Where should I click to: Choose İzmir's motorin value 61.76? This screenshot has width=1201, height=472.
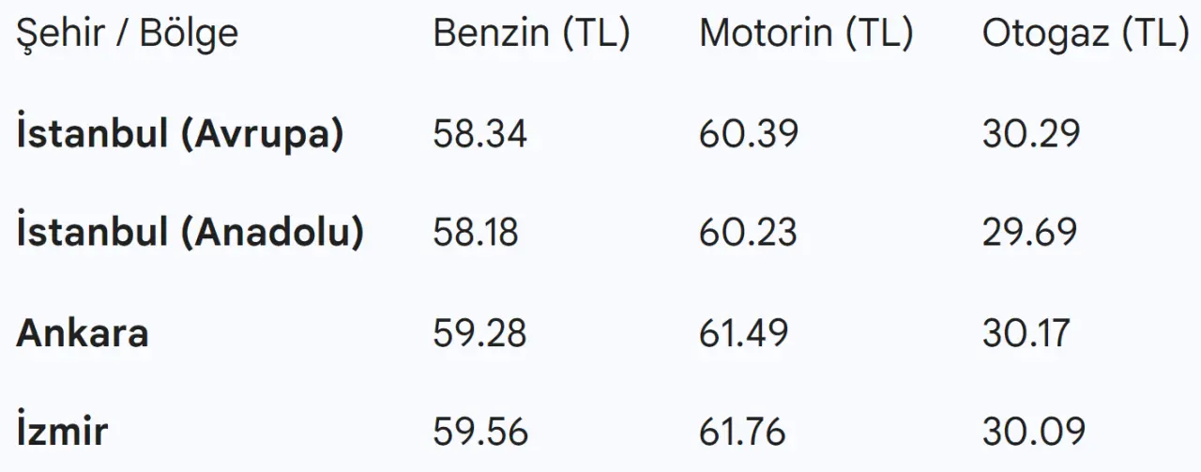tap(742, 432)
